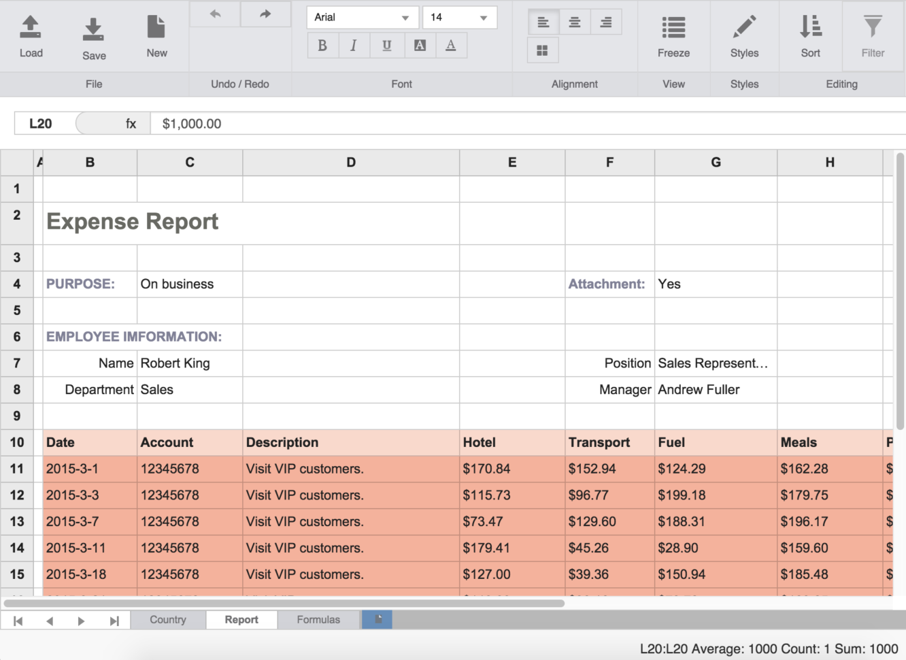The height and width of the screenshot is (660, 906).
Task: Open the Arial font family dropdown
Action: point(362,17)
